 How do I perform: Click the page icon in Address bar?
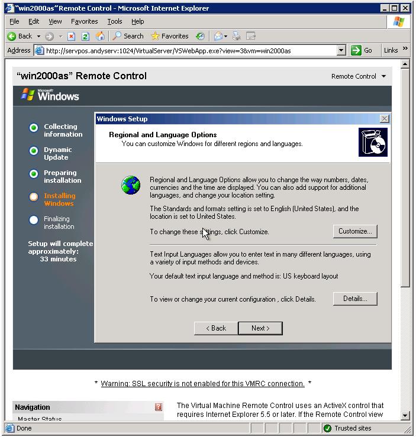tap(39, 50)
